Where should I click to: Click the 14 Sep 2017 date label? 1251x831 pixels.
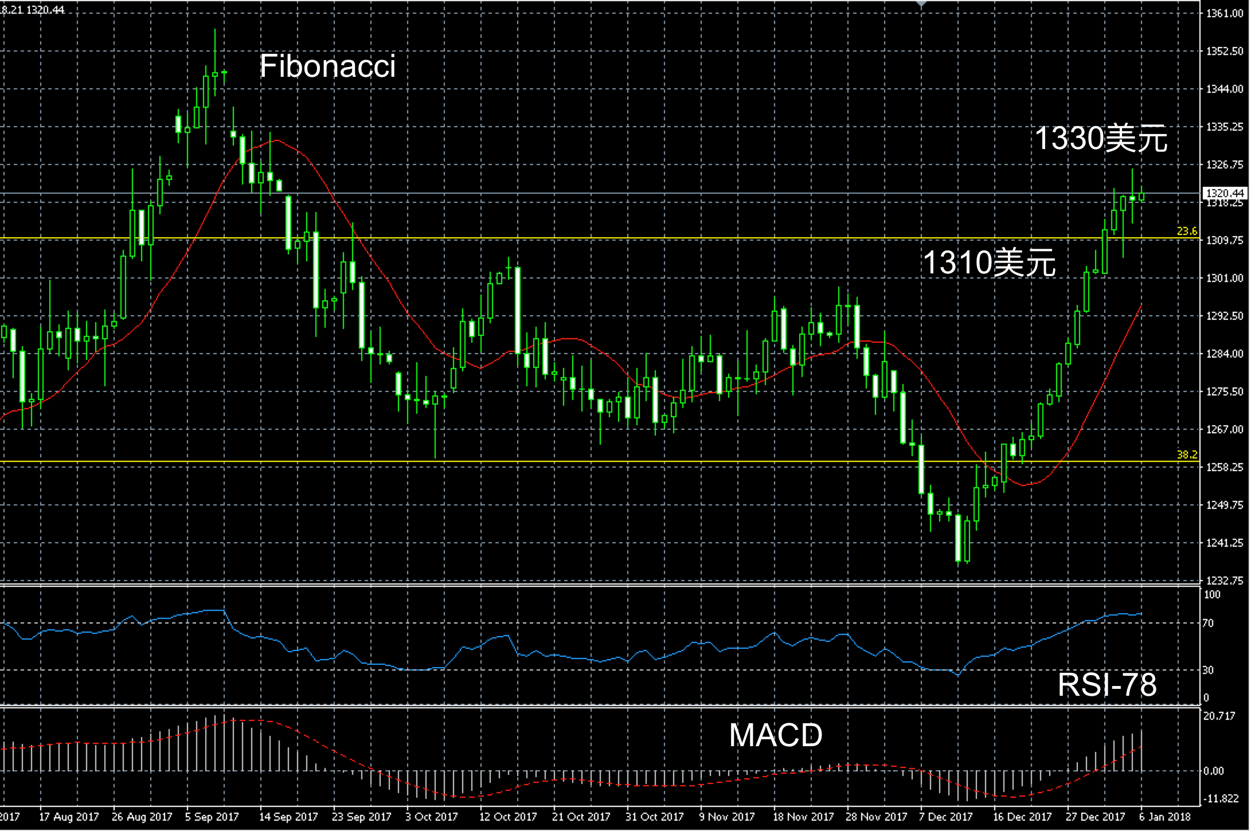click(x=288, y=817)
